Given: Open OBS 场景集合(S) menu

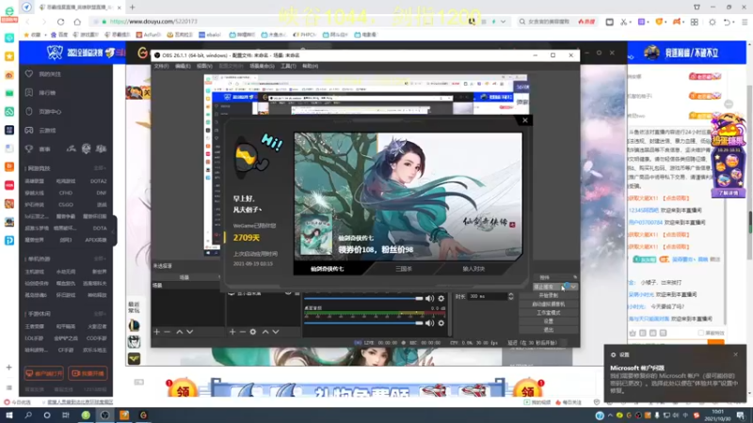Looking at the screenshot, I should click(x=262, y=66).
